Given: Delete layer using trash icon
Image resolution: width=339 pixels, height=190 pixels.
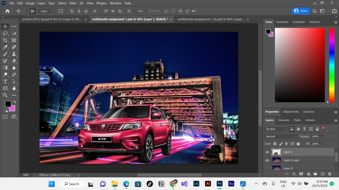Looking at the screenshot, I should click(x=329, y=174).
